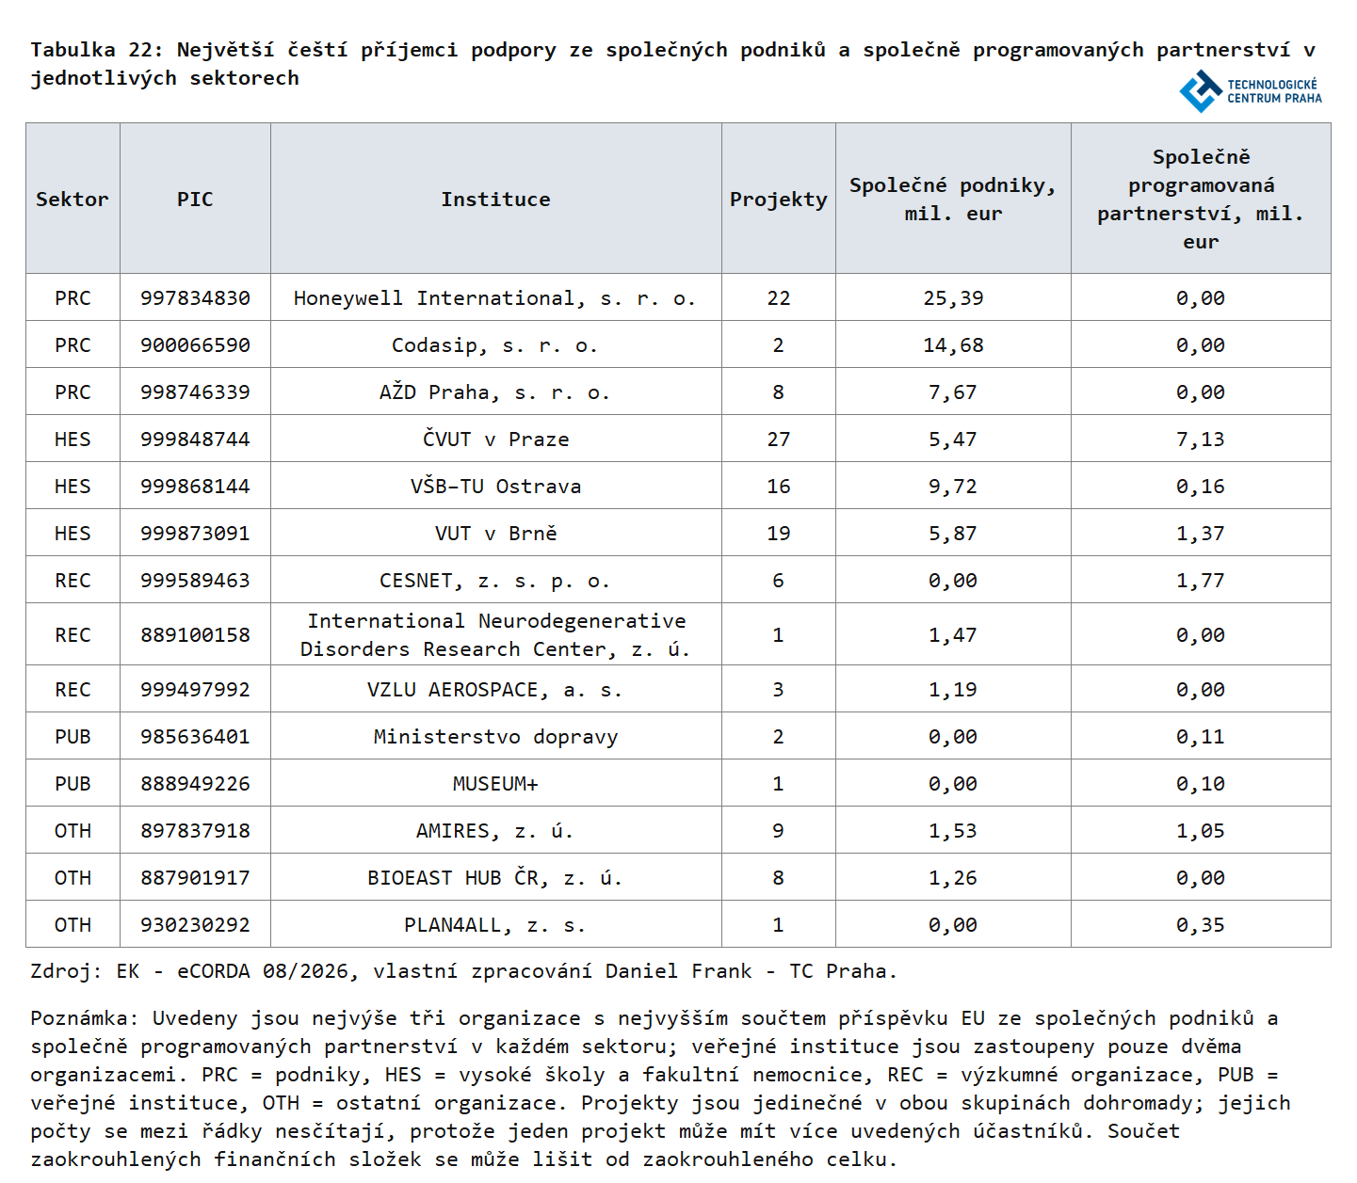This screenshot has height=1183, width=1357.
Task: Select 'AŽD Praha, s. r. o.' institution
Action: (x=495, y=392)
